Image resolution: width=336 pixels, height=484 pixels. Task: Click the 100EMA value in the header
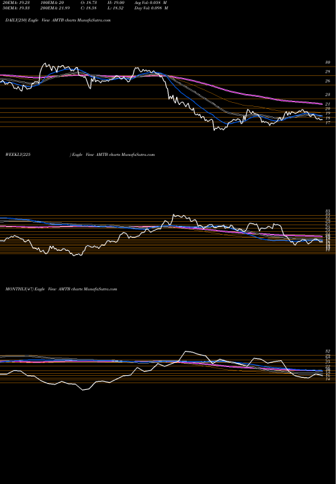point(54,3)
